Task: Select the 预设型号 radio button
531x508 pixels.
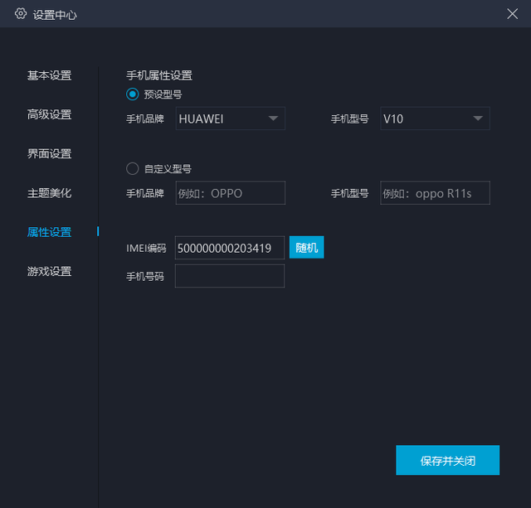Action: (x=133, y=94)
